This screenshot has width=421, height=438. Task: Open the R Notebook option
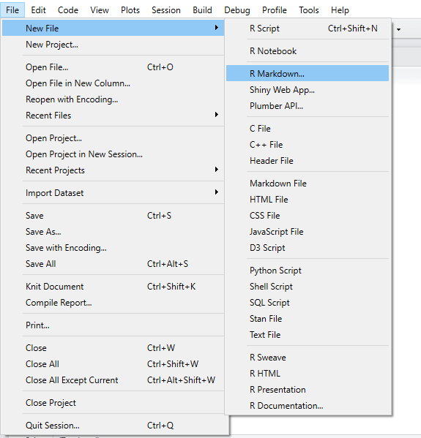click(x=308, y=51)
